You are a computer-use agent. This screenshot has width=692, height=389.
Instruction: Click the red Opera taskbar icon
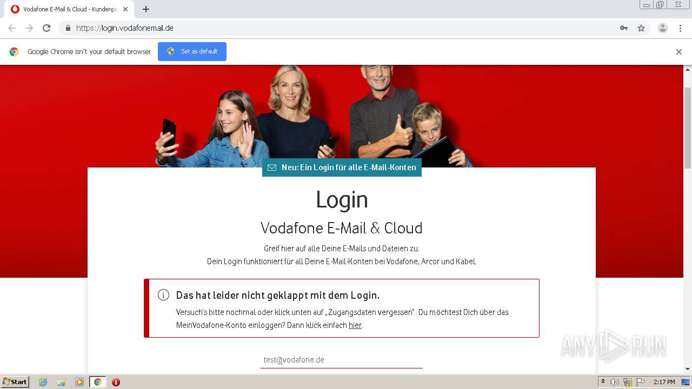pyautogui.click(x=116, y=382)
